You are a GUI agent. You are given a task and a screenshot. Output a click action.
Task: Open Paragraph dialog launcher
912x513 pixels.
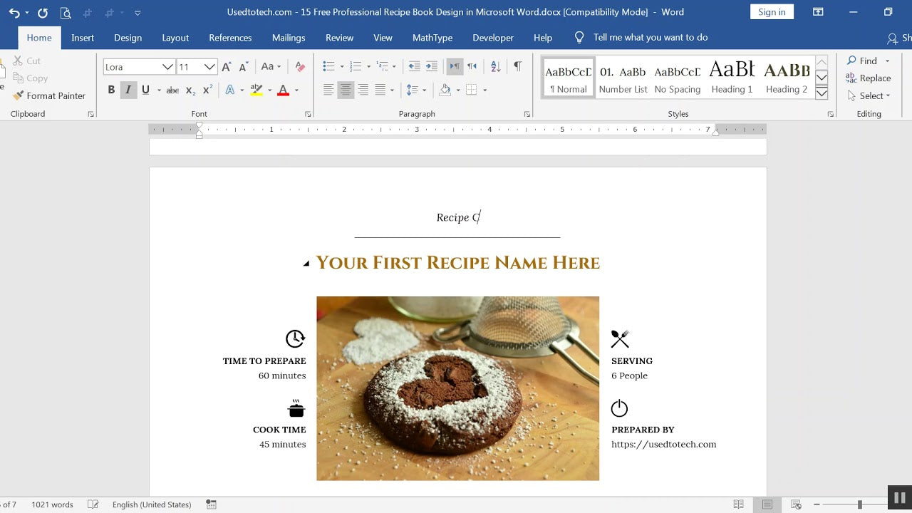[527, 114]
